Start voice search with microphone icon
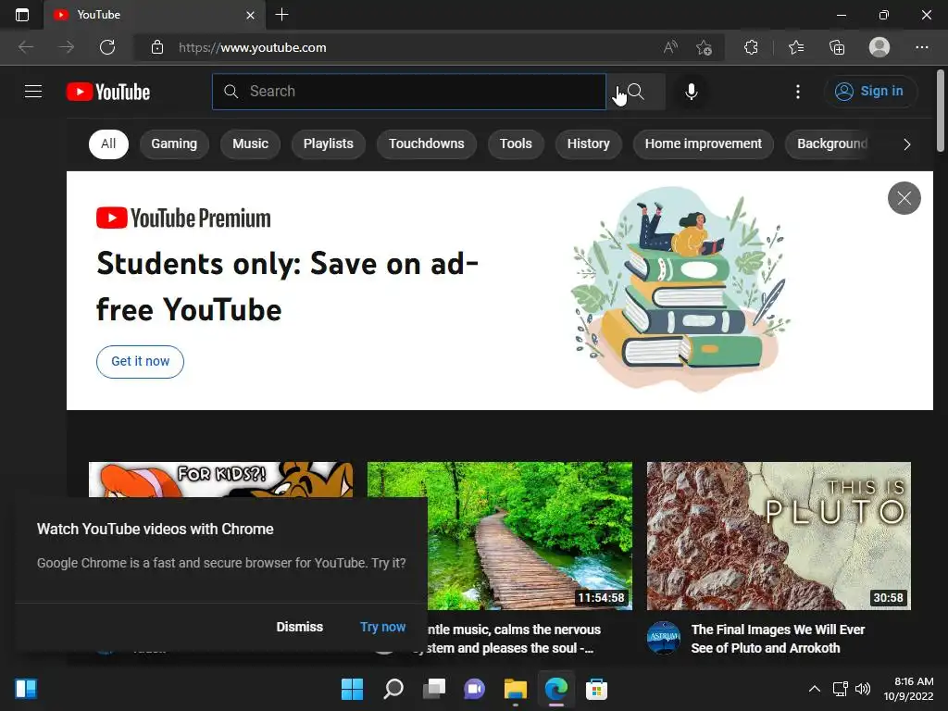 click(x=691, y=92)
